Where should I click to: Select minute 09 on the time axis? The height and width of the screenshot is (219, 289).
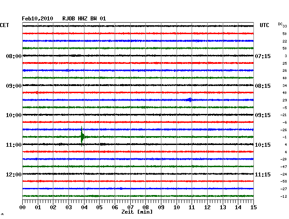click(161, 207)
